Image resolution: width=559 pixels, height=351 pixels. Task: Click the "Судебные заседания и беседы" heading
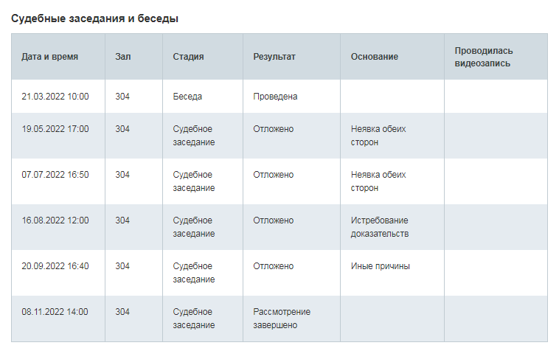tap(94, 18)
